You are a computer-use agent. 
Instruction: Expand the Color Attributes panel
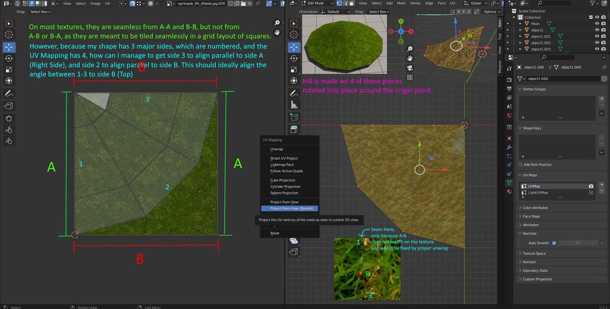click(535, 208)
